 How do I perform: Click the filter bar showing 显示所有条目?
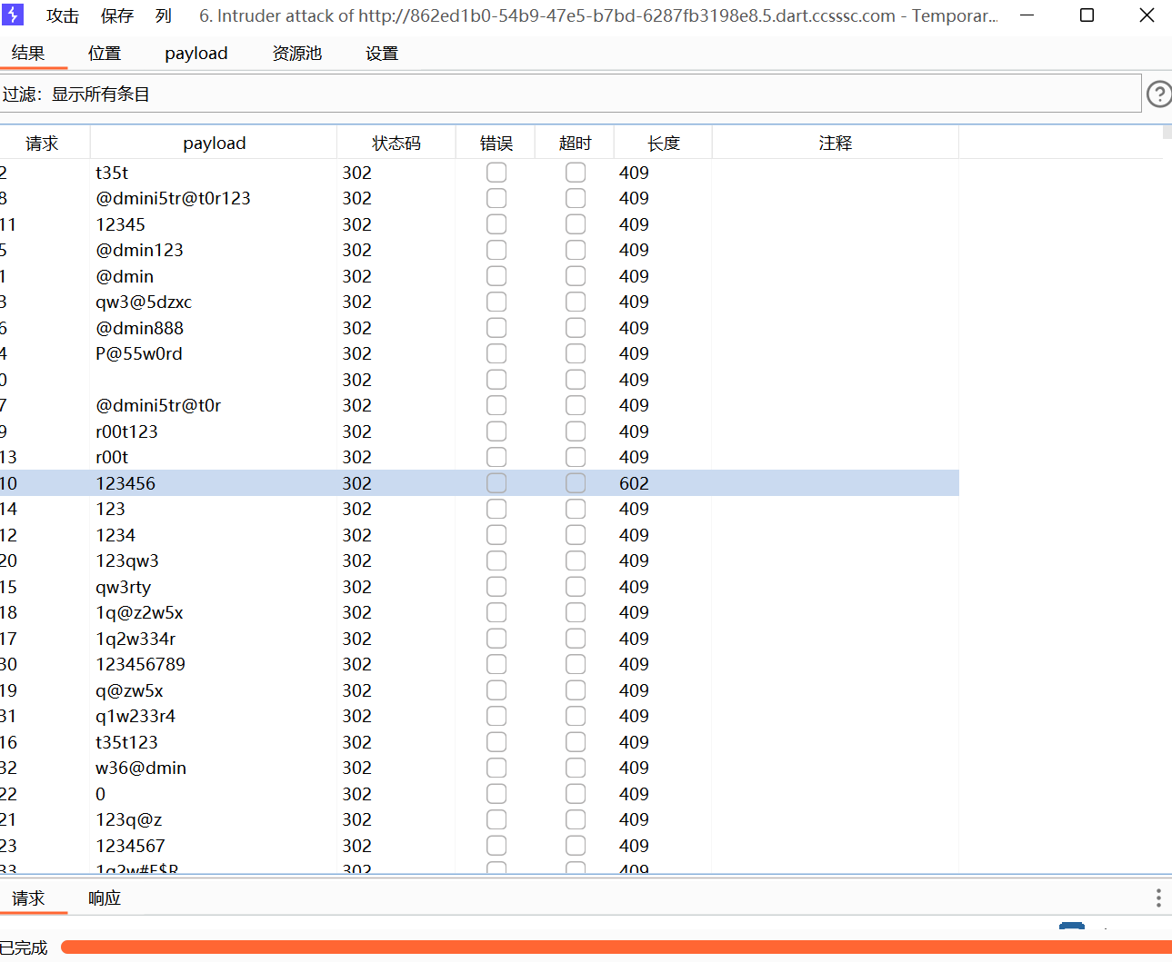click(x=570, y=94)
